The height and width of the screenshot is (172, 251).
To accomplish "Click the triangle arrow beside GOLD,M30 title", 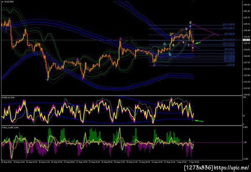I will pyautogui.click(x=3, y=2).
